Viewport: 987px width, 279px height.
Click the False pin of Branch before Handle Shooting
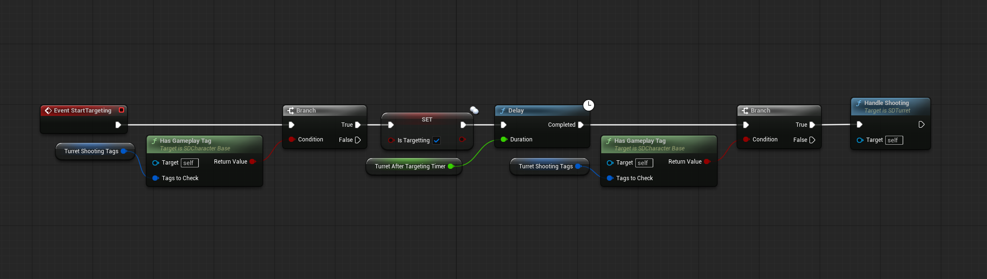(812, 140)
